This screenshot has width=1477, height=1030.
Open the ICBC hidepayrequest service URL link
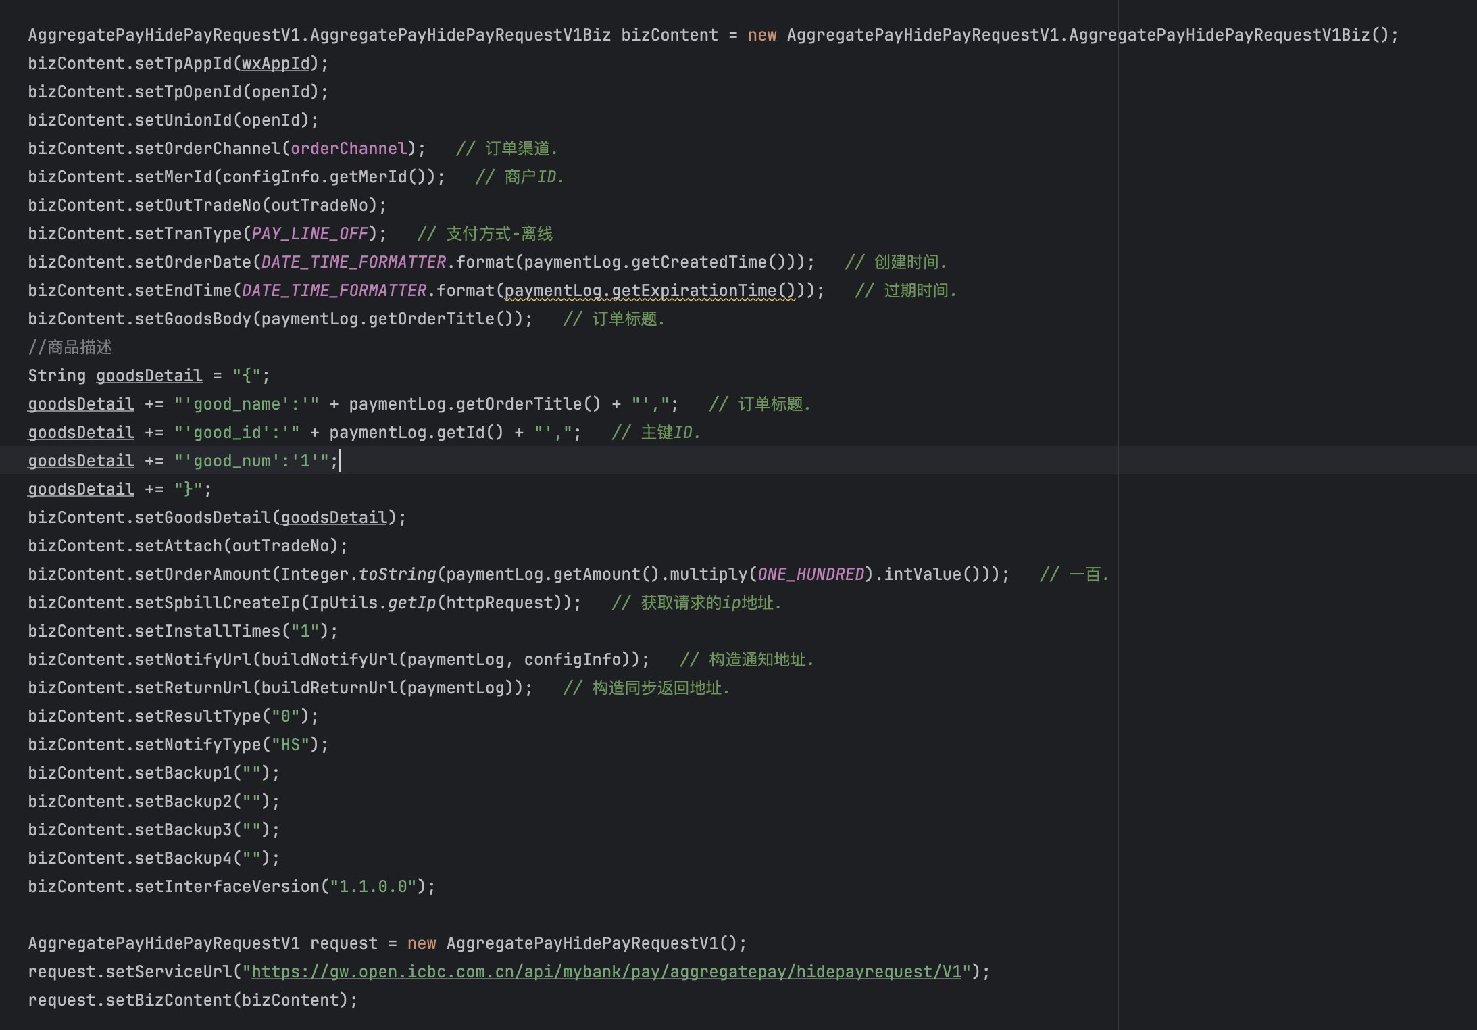click(605, 972)
